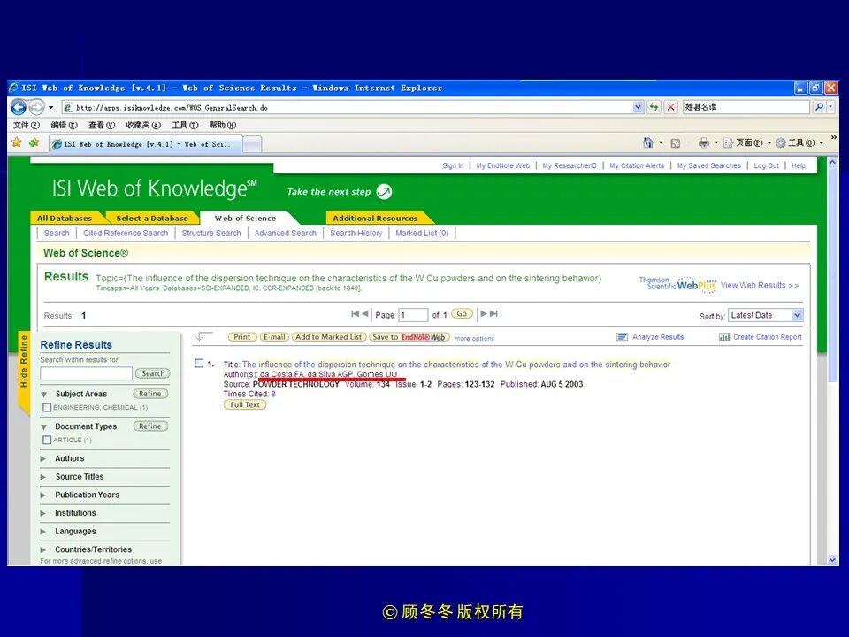Expand the Languages refine section
Screen dimensions: 849x637
tap(43, 532)
